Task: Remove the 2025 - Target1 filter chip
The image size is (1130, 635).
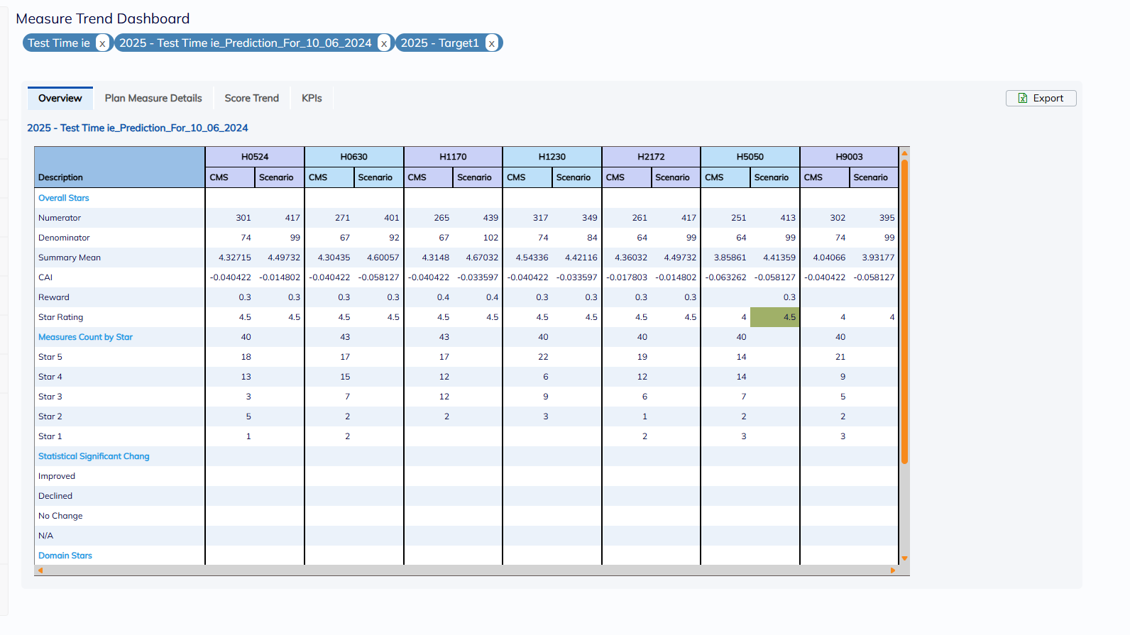Action: tap(491, 43)
